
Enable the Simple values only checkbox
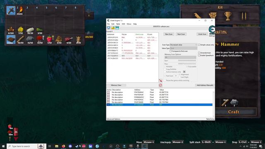[x=199, y=45]
